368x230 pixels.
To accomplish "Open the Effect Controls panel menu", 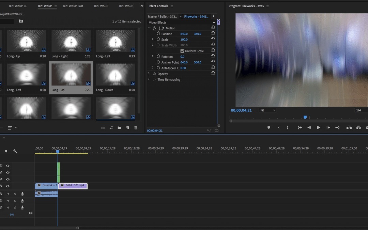I will click(x=171, y=6).
